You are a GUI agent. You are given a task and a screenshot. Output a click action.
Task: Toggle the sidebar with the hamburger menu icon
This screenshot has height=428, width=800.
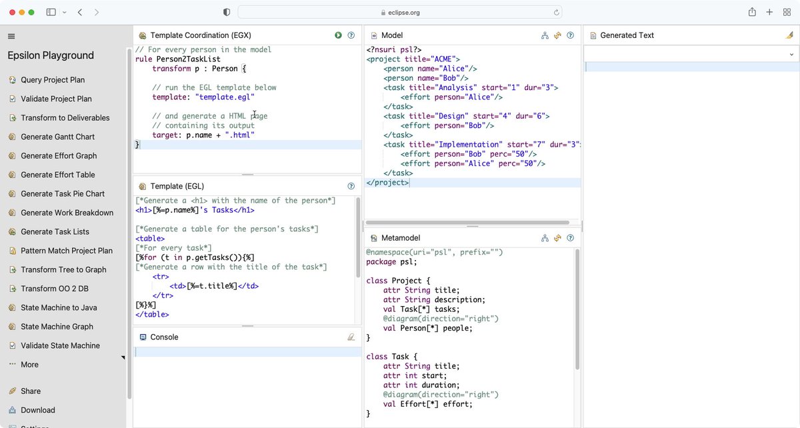pyautogui.click(x=11, y=36)
